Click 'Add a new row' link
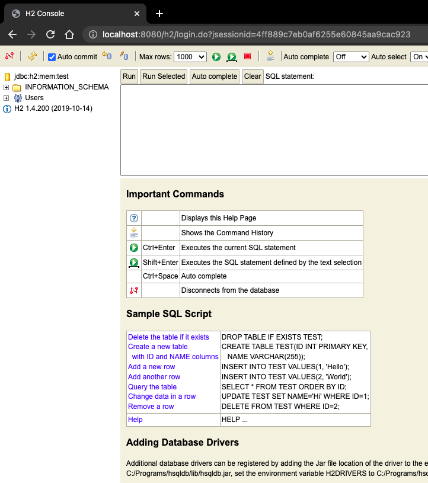The image size is (428, 483). [152, 367]
